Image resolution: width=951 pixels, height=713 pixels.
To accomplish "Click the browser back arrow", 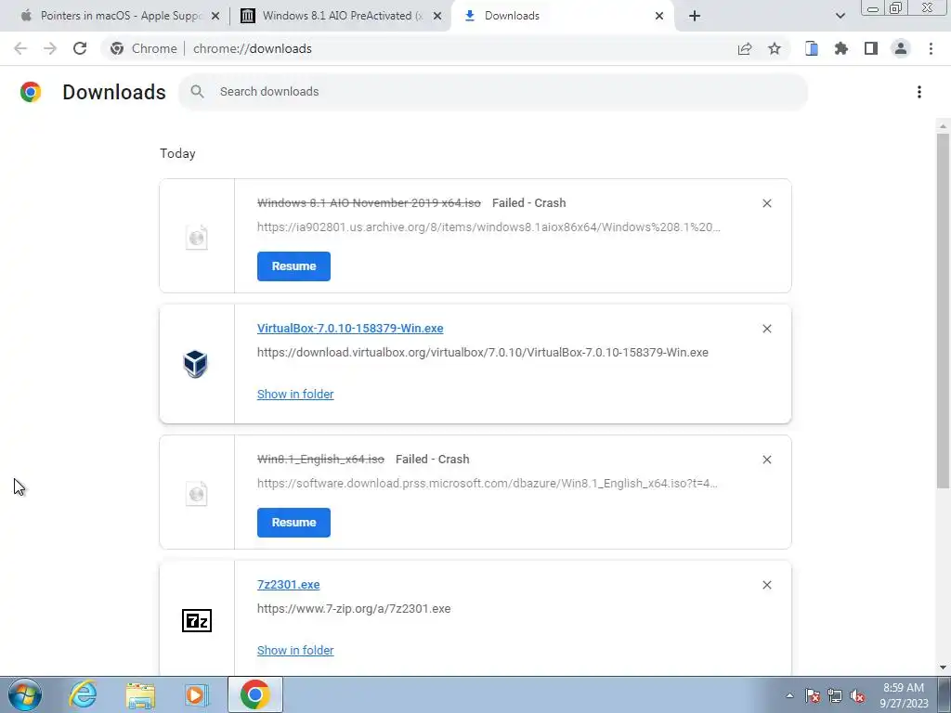I will (20, 48).
